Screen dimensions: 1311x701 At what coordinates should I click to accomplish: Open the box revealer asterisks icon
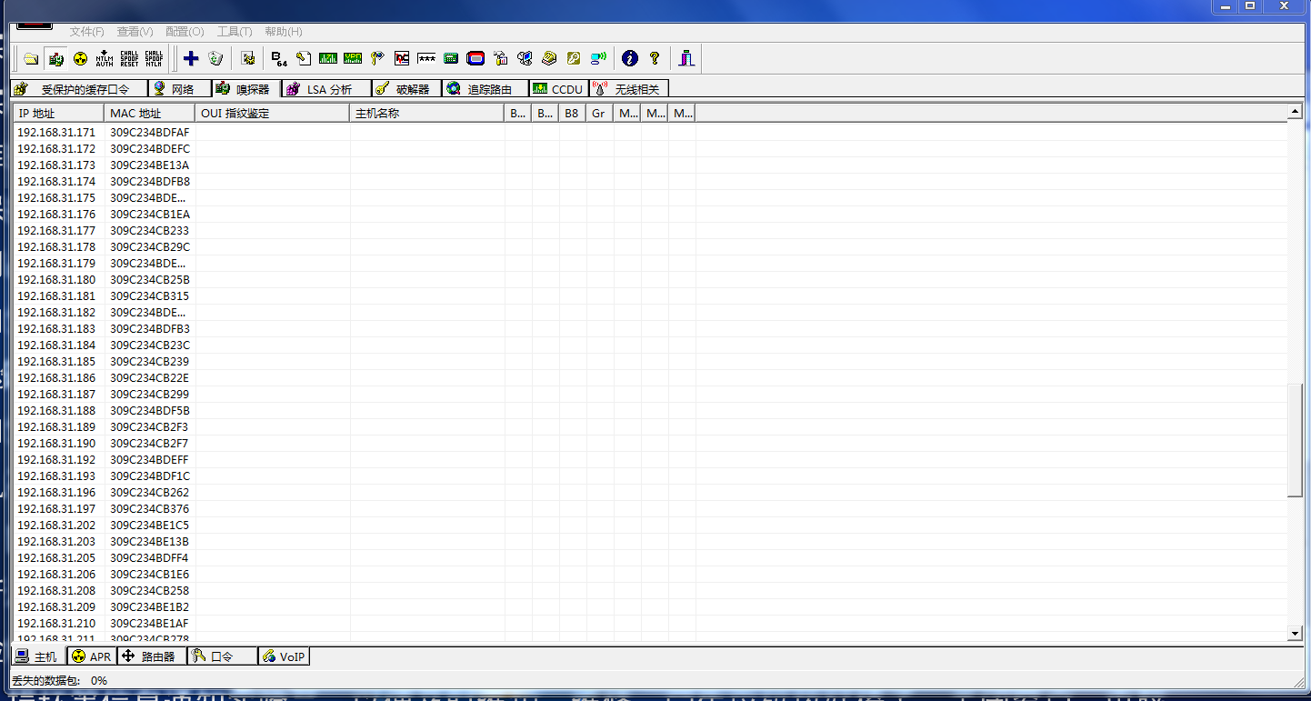(x=426, y=59)
